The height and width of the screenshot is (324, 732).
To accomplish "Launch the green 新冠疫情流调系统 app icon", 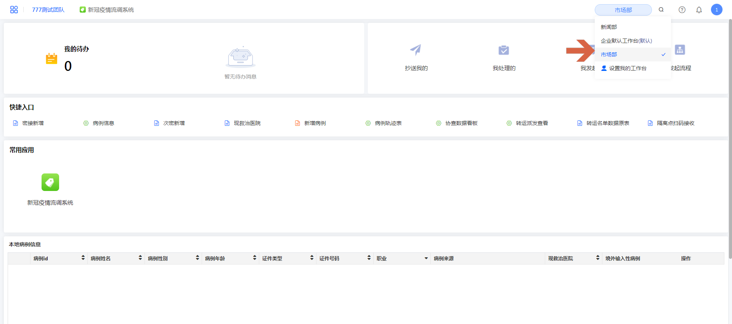I will 50,182.
